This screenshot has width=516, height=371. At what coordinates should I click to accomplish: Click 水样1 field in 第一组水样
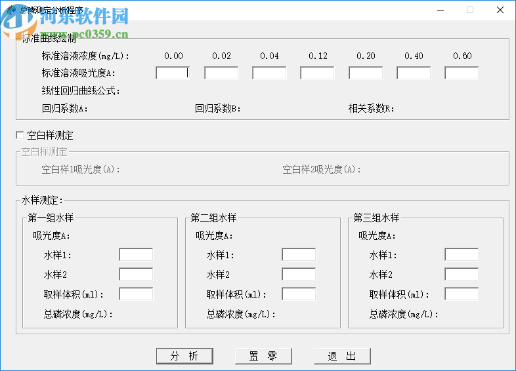coord(136,255)
